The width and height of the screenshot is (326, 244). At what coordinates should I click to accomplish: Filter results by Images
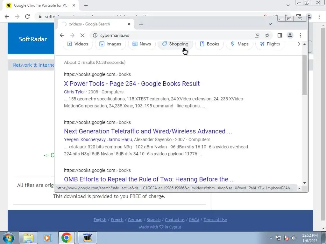click(x=110, y=44)
